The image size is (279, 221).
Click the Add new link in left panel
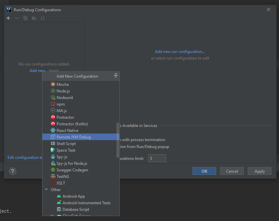[x=37, y=70]
